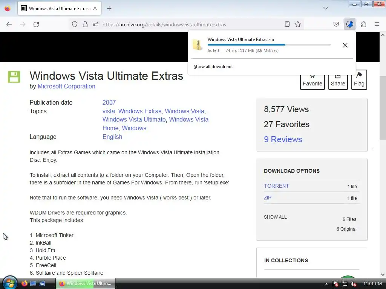Viewport: 386px width, 289px height.
Task: Click the 6 Files count
Action: pyautogui.click(x=349, y=219)
